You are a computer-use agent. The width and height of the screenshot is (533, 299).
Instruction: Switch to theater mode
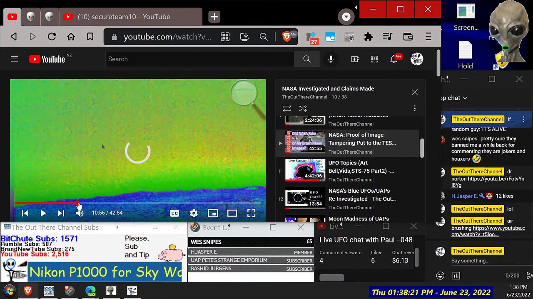click(x=232, y=213)
